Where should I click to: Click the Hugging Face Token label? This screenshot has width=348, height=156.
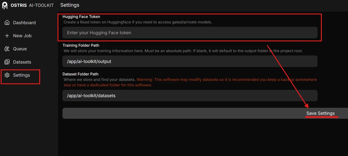(81, 17)
